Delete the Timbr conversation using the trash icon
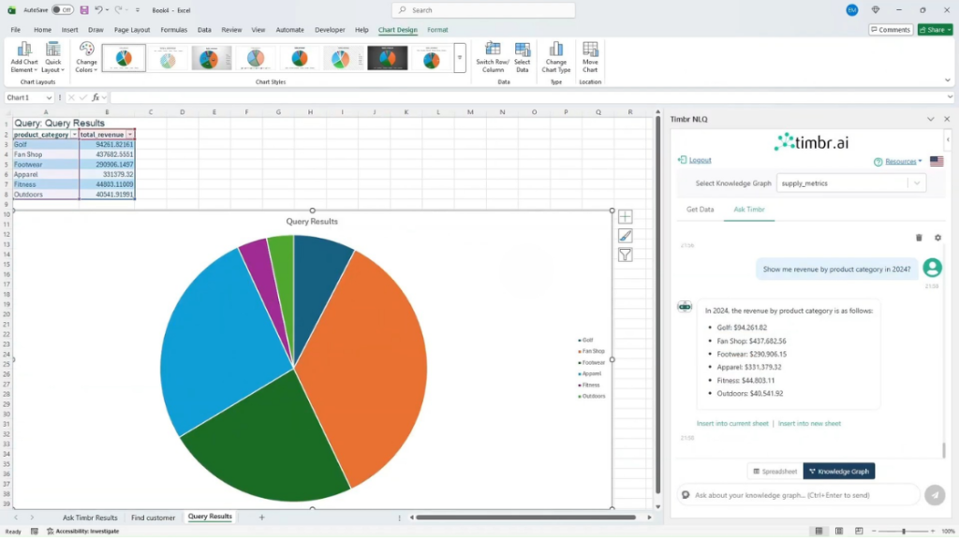The width and height of the screenshot is (959, 539). [x=919, y=237]
